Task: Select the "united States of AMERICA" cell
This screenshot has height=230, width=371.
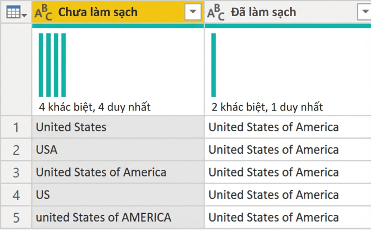Action: (118, 217)
